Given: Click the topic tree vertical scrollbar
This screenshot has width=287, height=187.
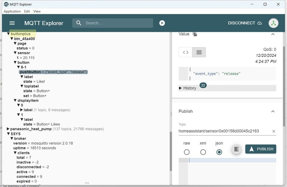Looking at the screenshot, I should (x=171, y=151).
